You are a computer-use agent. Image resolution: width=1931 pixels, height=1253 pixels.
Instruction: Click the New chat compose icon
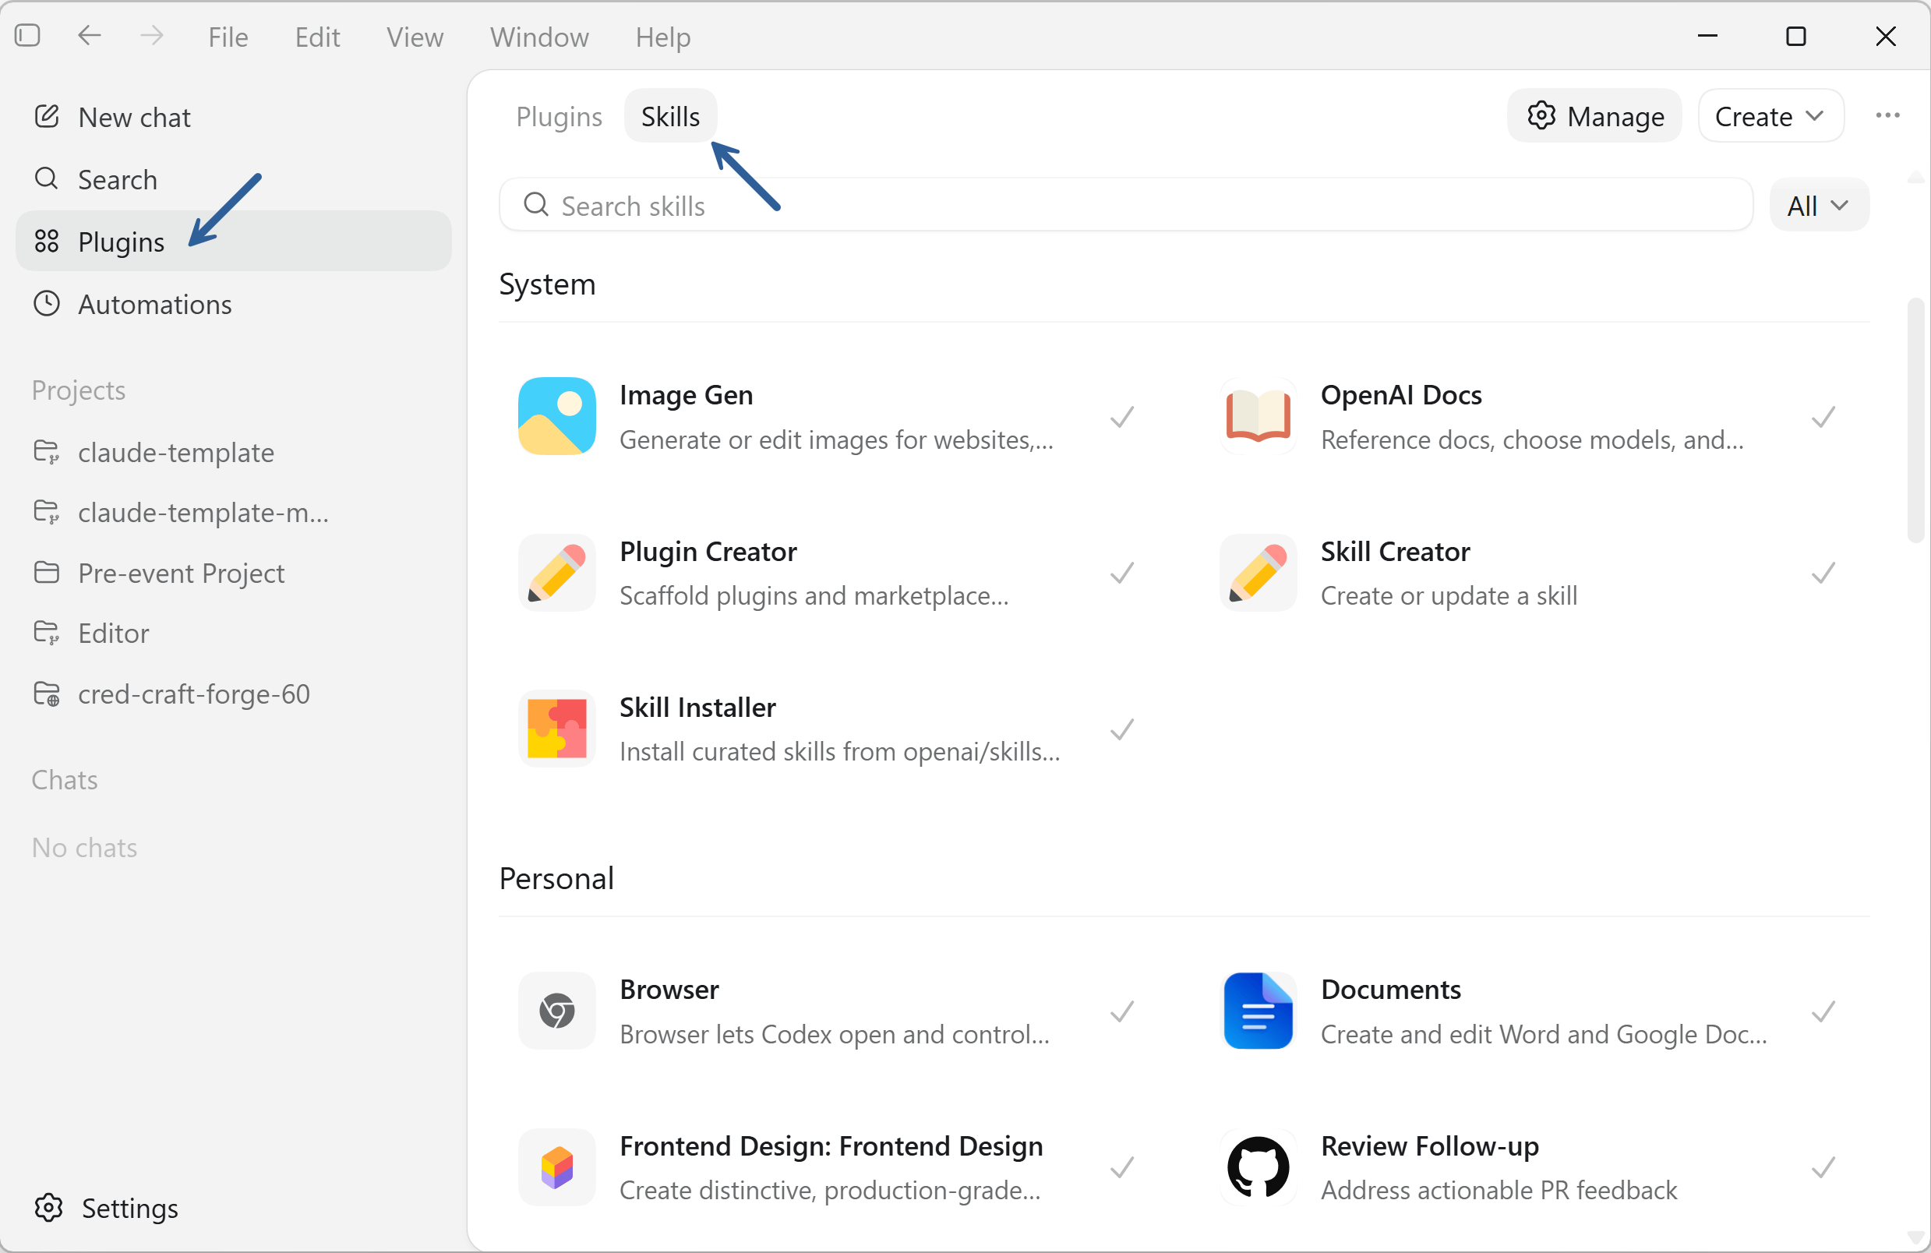point(47,116)
